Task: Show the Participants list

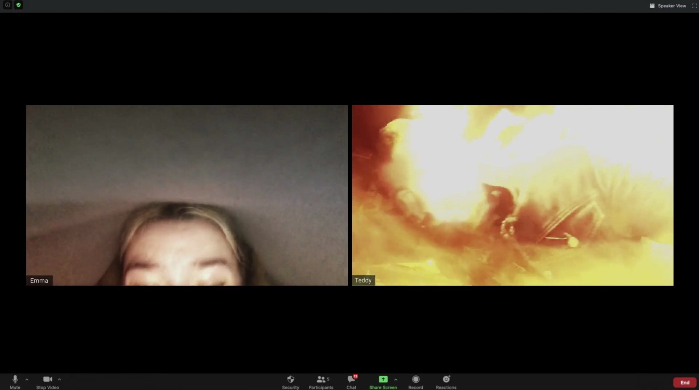Action: (321, 382)
